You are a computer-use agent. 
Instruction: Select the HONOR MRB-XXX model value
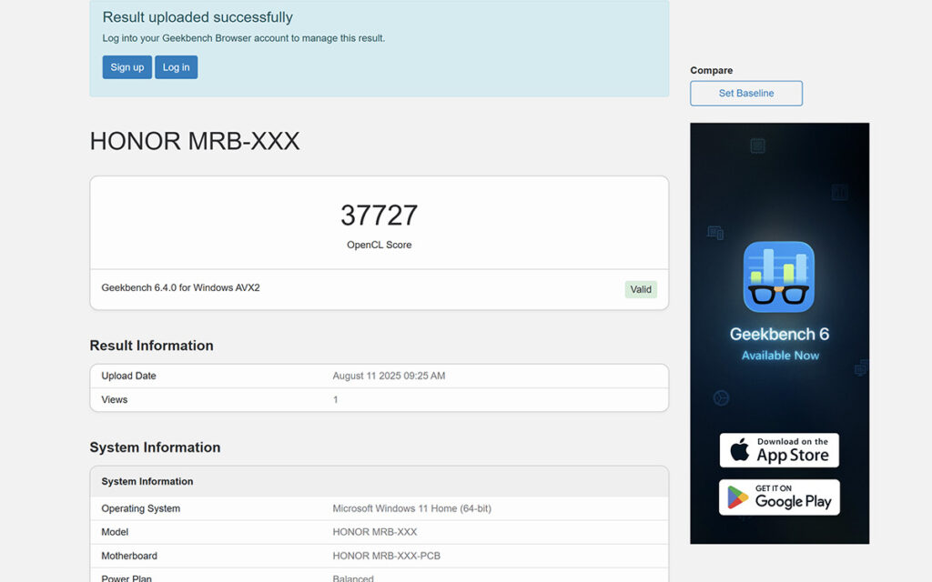(x=375, y=532)
